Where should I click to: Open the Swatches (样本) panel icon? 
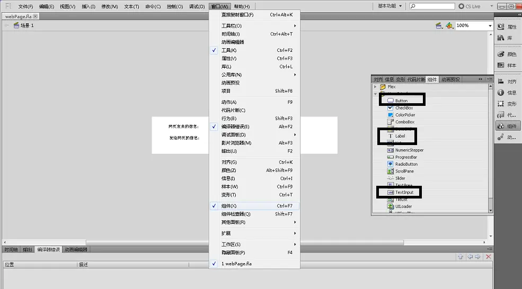coord(501,65)
